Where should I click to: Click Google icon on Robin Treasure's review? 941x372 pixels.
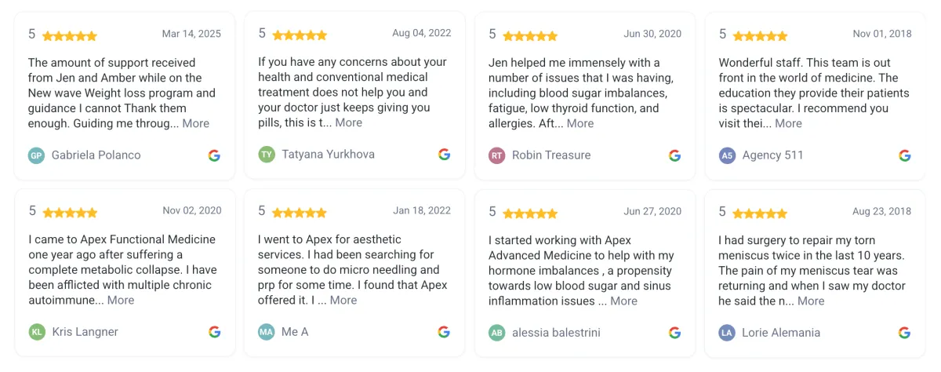(674, 155)
